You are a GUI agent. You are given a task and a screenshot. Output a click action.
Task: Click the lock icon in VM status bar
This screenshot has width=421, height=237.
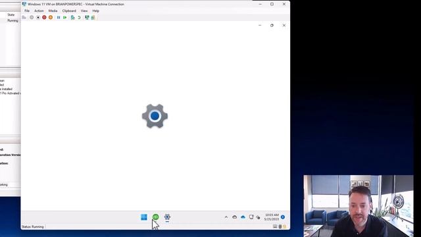[x=284, y=226]
